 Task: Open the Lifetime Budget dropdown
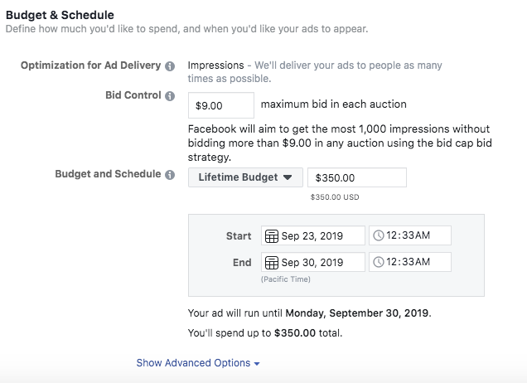245,177
